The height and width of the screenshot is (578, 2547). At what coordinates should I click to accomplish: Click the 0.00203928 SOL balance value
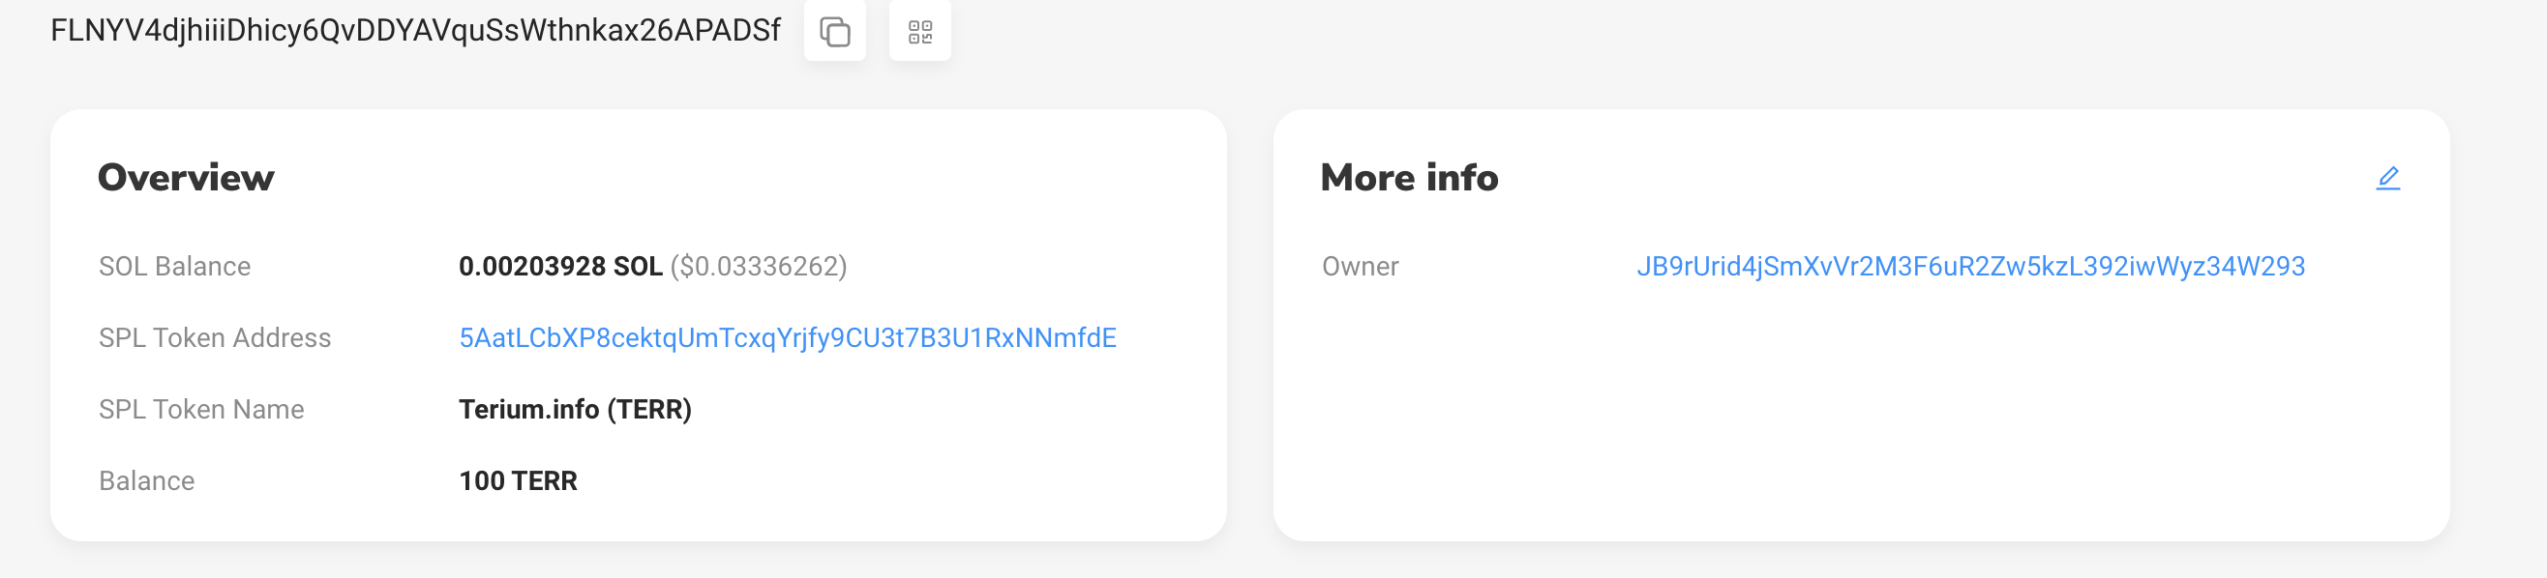coord(560,267)
